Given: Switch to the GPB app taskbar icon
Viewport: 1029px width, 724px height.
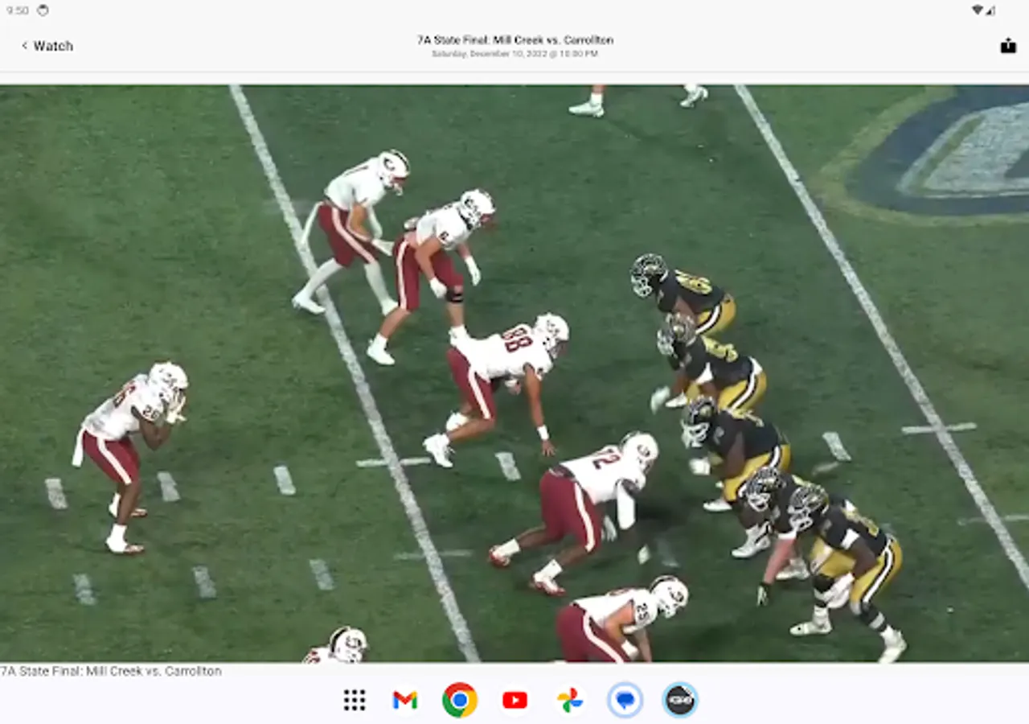Looking at the screenshot, I should click(680, 700).
